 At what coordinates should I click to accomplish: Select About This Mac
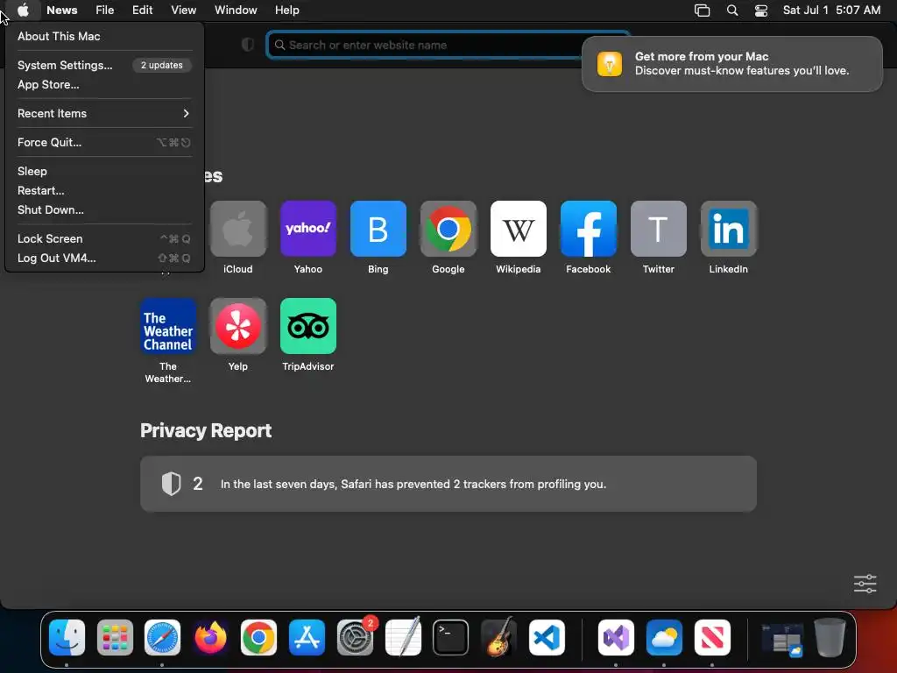pos(104,36)
